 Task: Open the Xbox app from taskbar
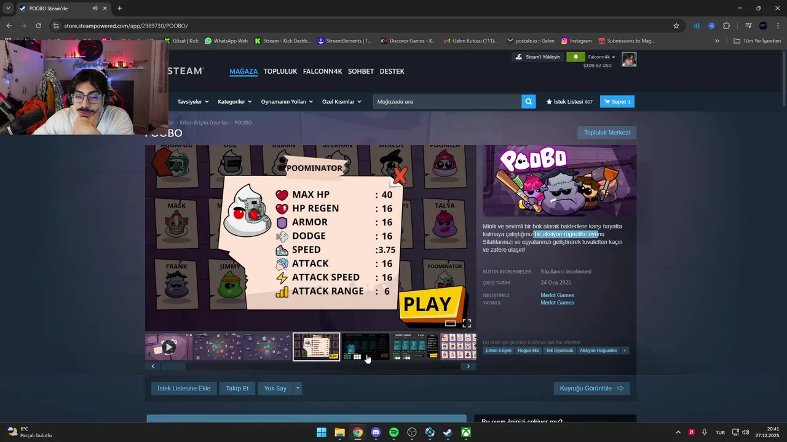[x=467, y=432]
